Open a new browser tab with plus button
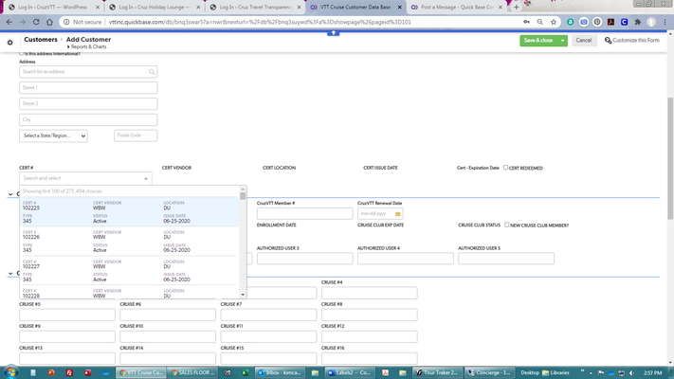The height and width of the screenshot is (379, 674). point(517,7)
